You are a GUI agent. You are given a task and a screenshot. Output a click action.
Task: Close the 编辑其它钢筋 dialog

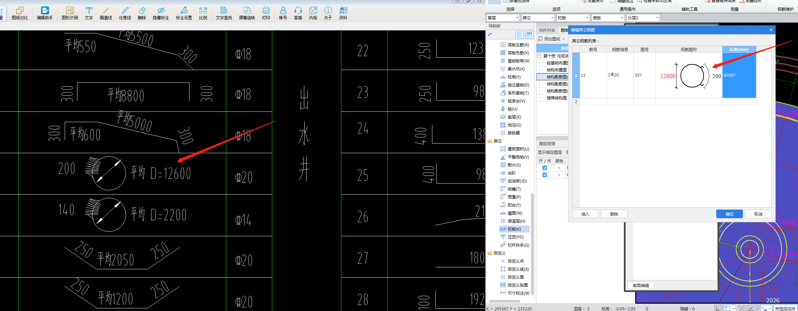point(771,30)
